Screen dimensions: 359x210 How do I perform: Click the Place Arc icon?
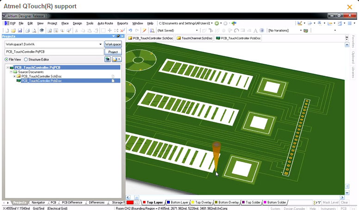[x=236, y=30]
